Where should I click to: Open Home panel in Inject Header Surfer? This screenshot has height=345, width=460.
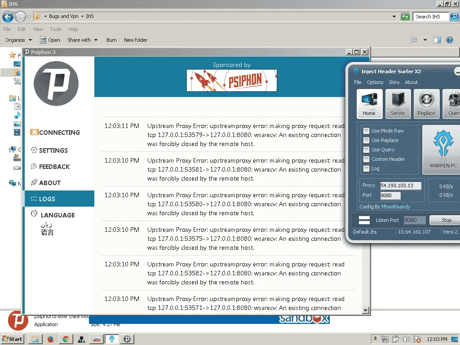coord(369,104)
